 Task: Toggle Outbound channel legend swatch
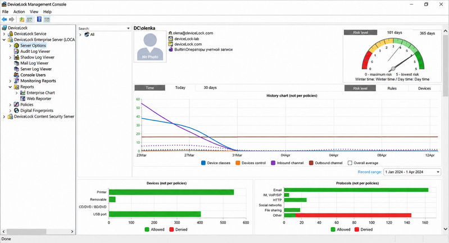tap(311, 163)
